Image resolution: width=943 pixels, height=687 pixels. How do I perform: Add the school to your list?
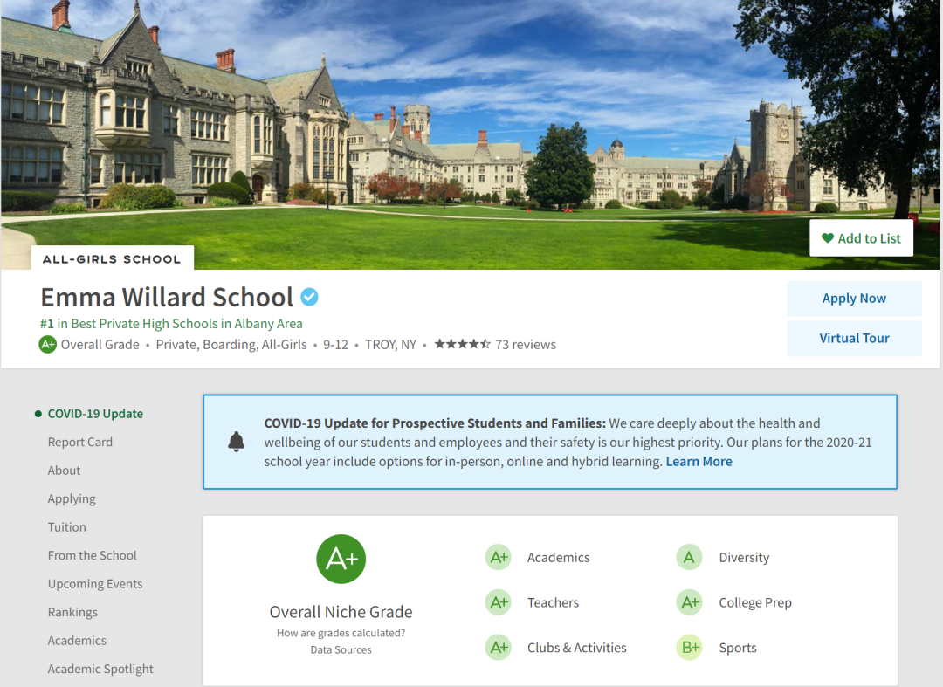coord(861,238)
